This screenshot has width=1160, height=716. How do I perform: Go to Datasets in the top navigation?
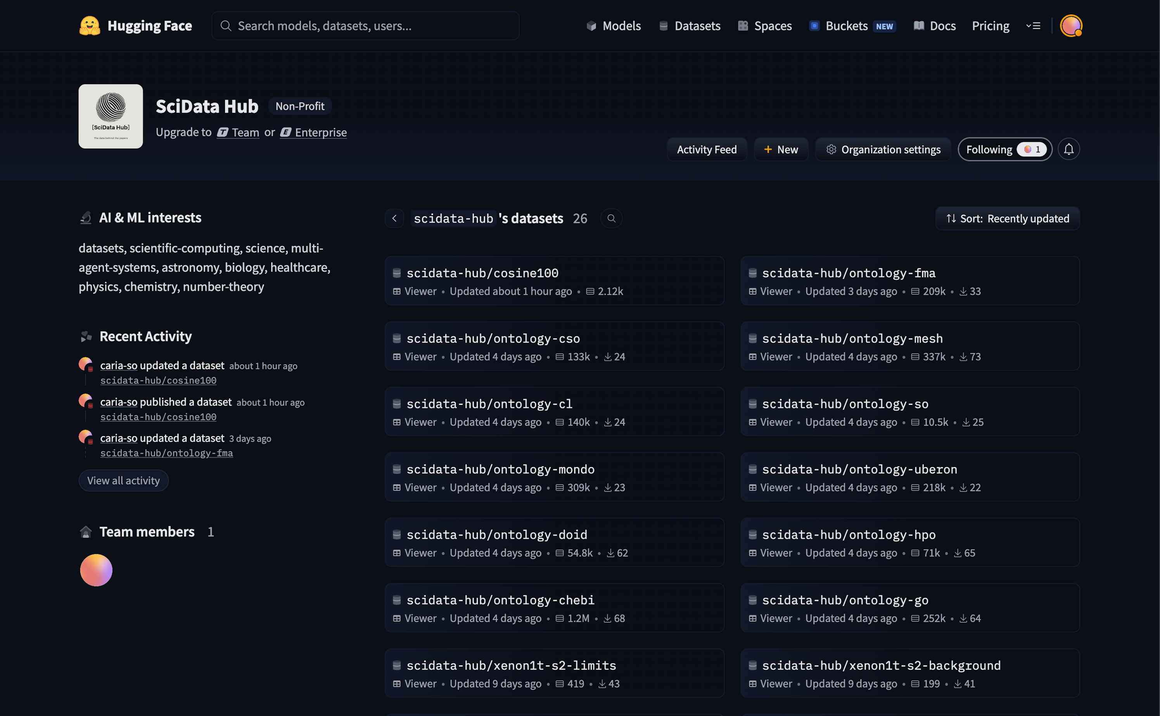point(690,26)
